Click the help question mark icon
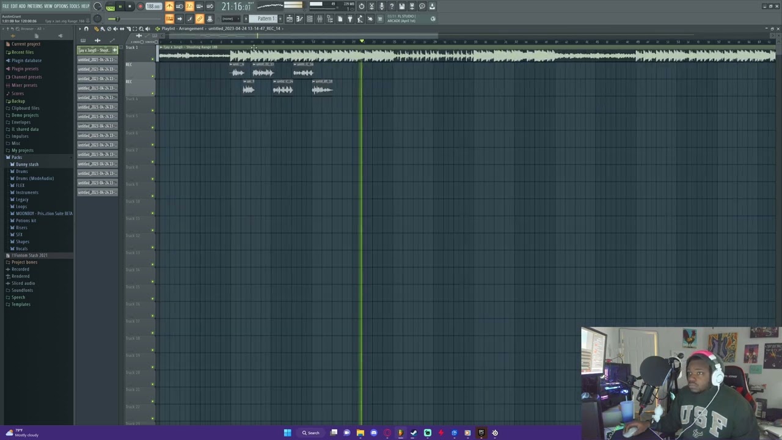 pyautogui.click(x=392, y=6)
